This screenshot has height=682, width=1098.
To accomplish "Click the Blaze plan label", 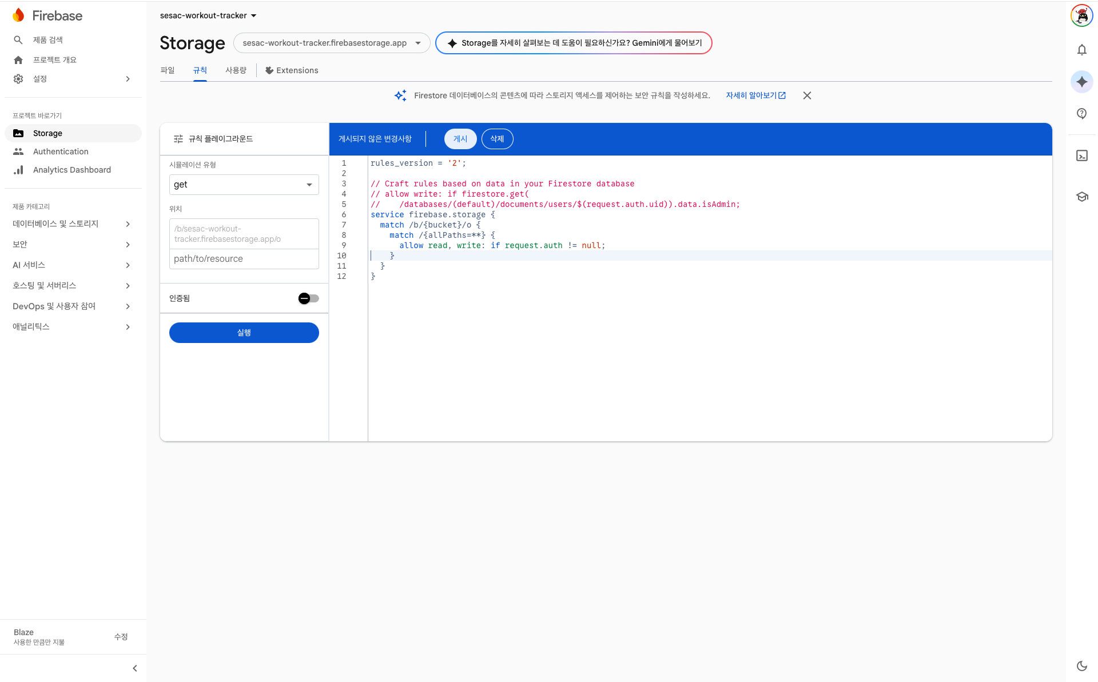I will [23, 632].
